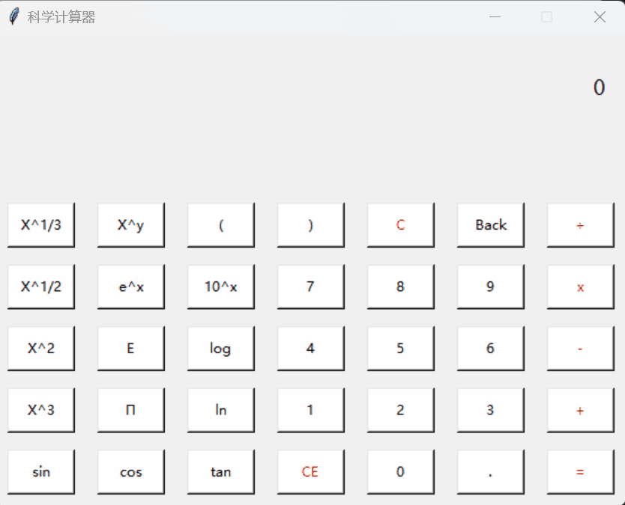625x505 pixels.
Task: Tap the digit 2 key
Action: [401, 410]
